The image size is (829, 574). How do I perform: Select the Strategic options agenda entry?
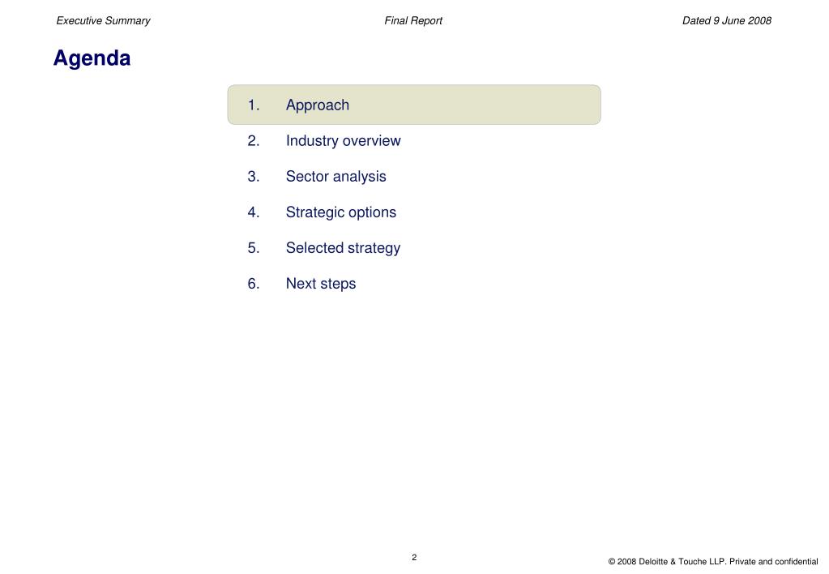point(341,212)
